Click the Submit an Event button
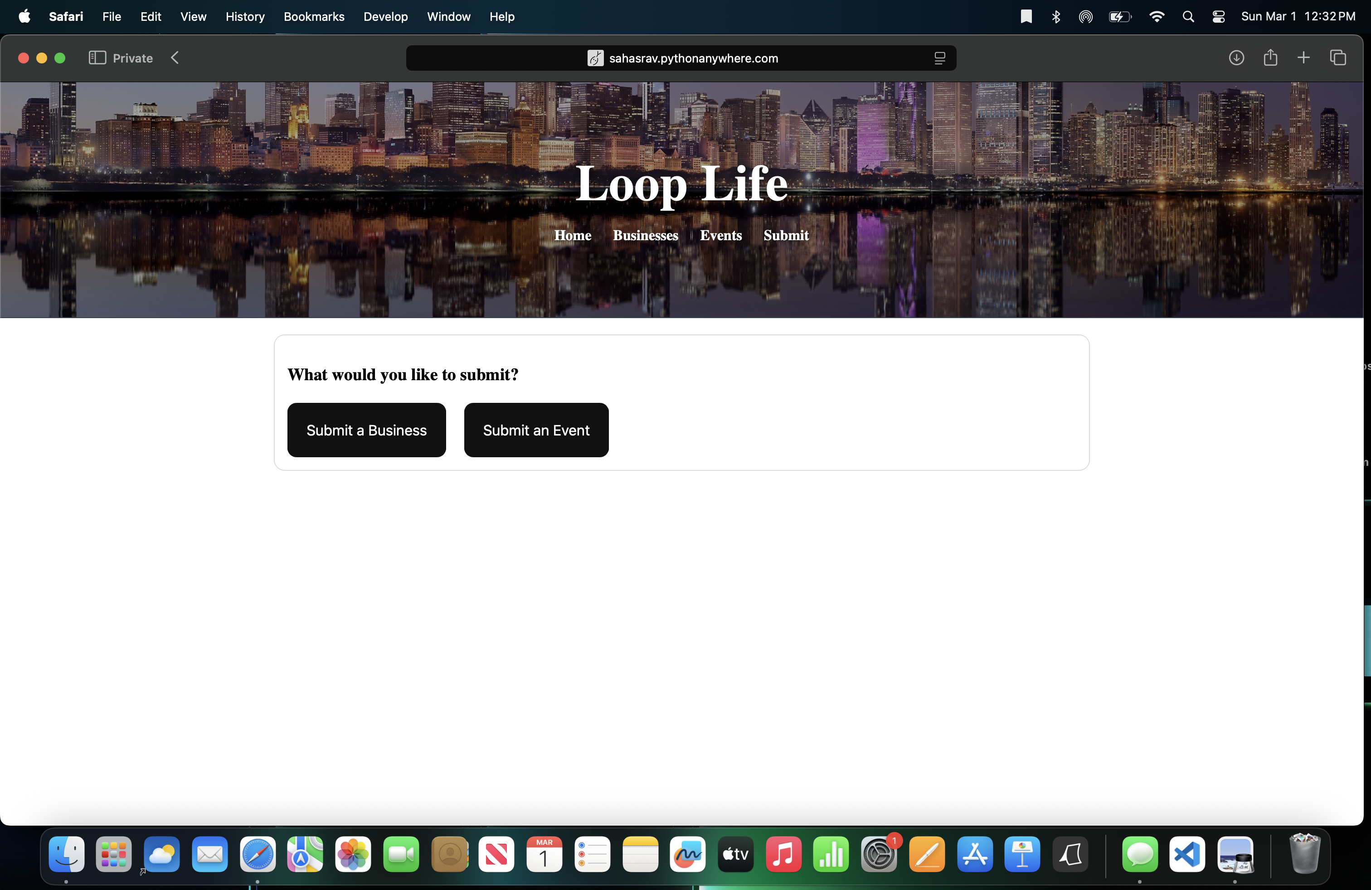1371x890 pixels. click(x=536, y=430)
